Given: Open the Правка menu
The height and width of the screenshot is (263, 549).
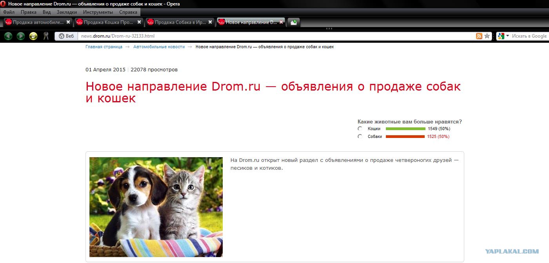Looking at the screenshot, I should [29, 12].
